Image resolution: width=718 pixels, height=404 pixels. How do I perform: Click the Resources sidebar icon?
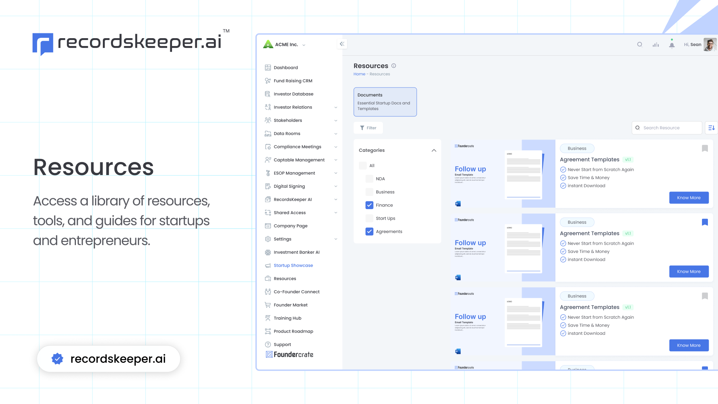(268, 279)
